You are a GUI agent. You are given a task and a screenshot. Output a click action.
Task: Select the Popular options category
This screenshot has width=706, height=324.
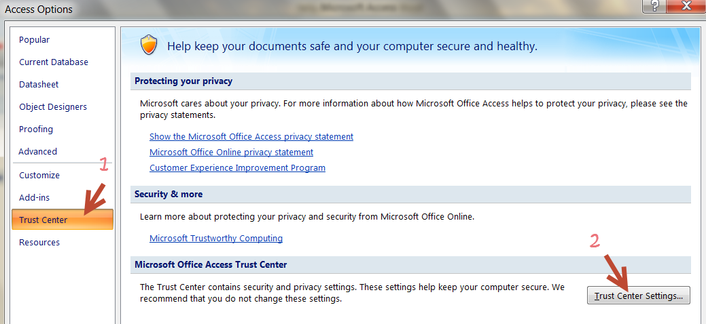34,40
